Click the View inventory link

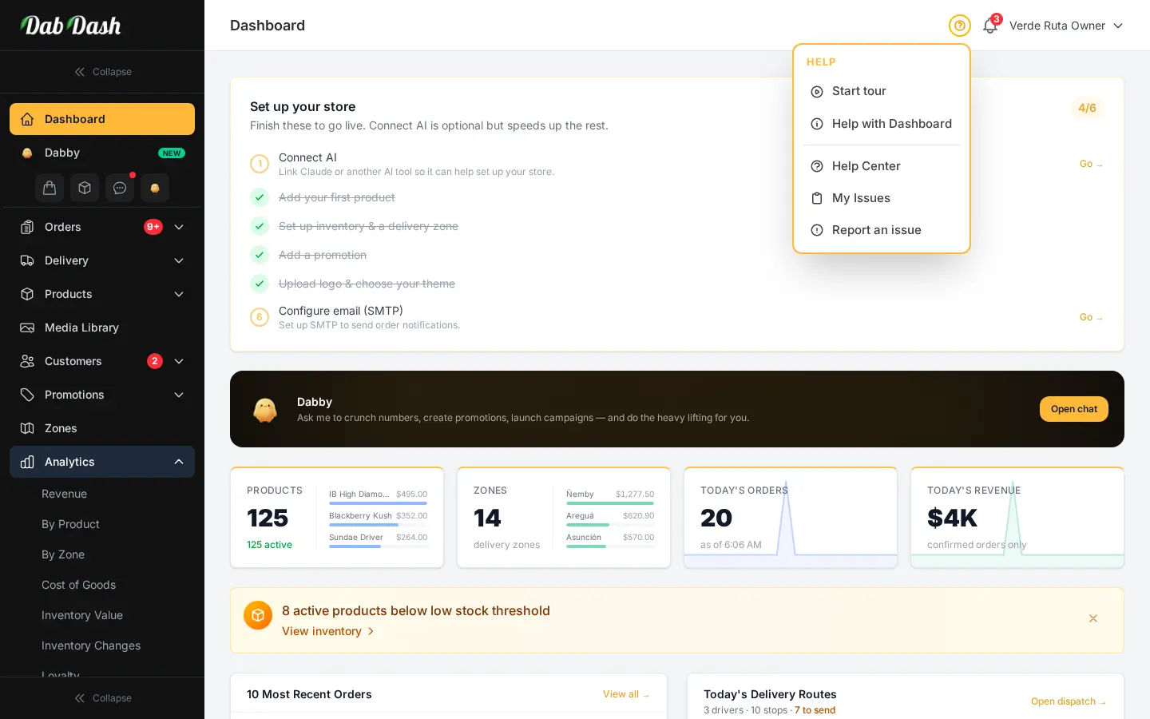point(328,631)
